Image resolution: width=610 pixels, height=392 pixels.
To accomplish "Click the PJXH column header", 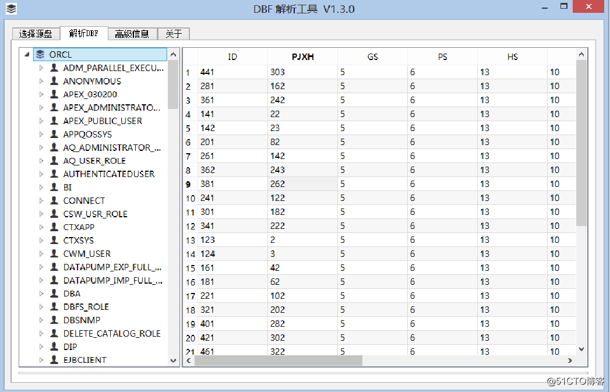I will [x=302, y=56].
